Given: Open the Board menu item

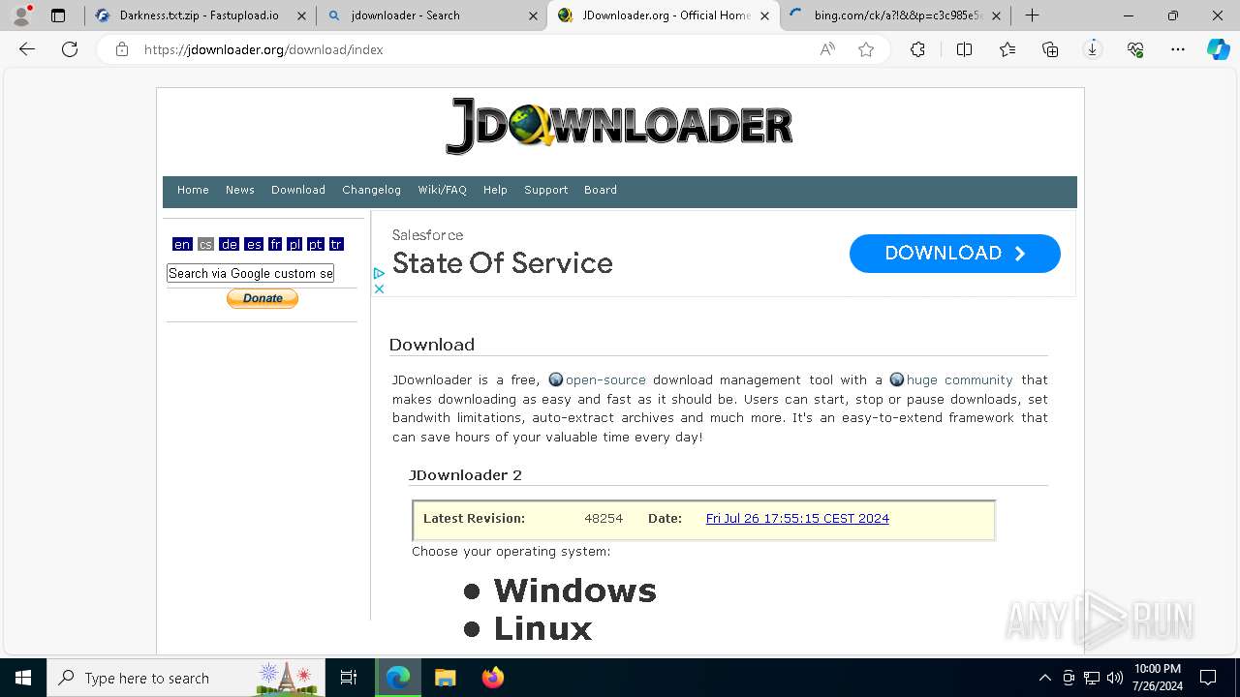Looking at the screenshot, I should 601,190.
